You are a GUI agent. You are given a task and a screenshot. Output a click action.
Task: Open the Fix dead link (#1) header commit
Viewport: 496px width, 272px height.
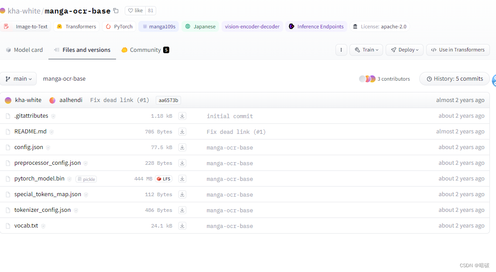[120, 100]
